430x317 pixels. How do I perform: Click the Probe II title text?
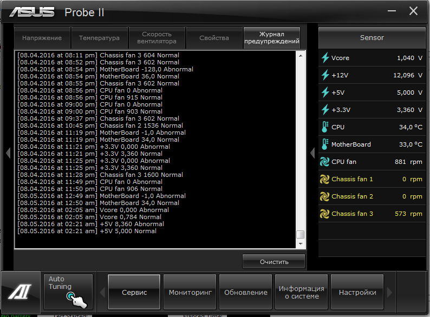click(x=84, y=12)
